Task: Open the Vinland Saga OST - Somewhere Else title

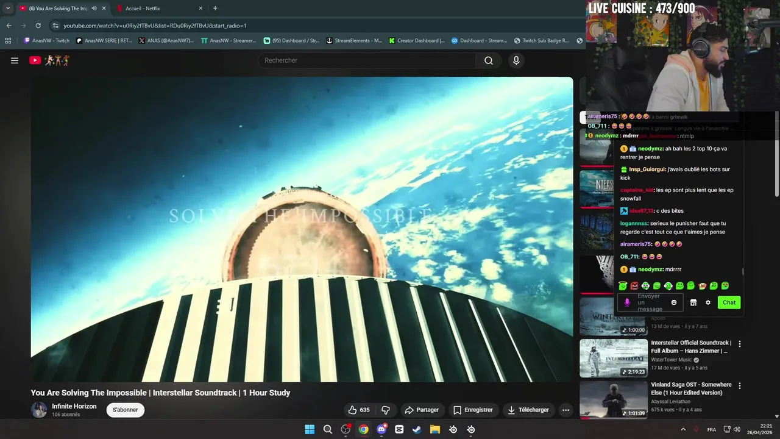Action: click(x=691, y=388)
